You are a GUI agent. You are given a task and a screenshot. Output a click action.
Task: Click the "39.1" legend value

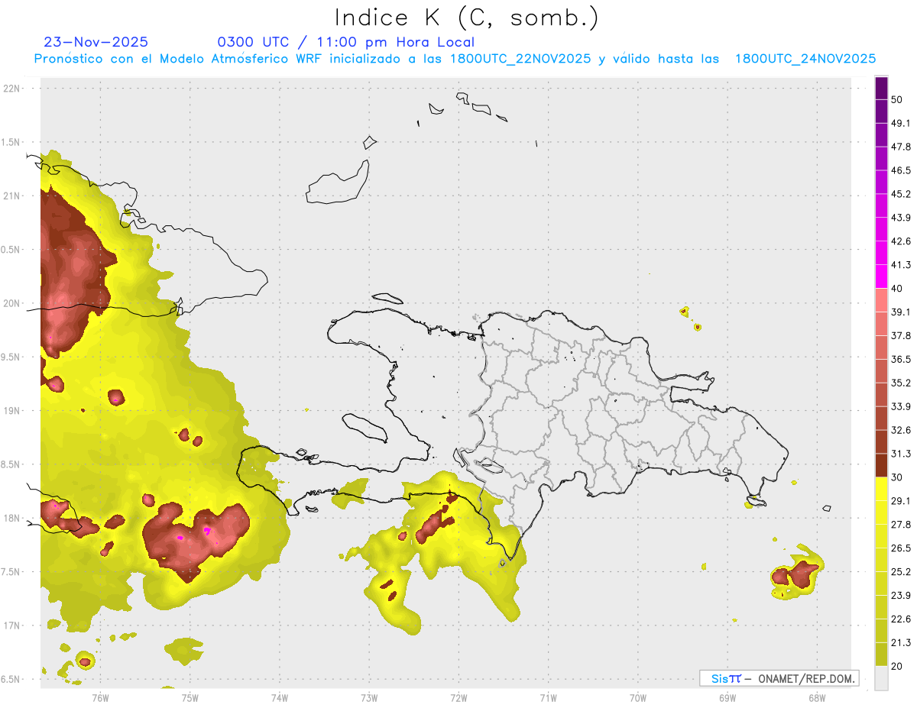901,312
